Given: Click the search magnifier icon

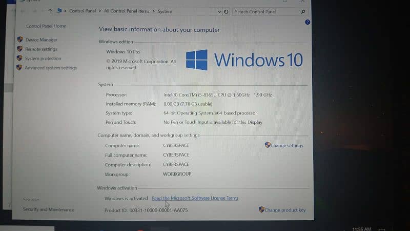Looking at the screenshot, I should [303, 11].
